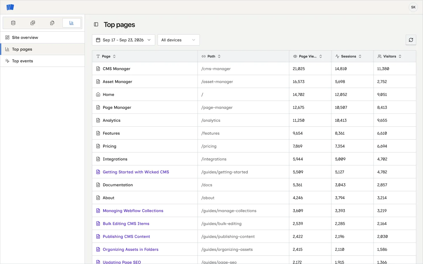Click the page icon beside Pricing
This screenshot has height=264, width=423.
[x=98, y=146]
